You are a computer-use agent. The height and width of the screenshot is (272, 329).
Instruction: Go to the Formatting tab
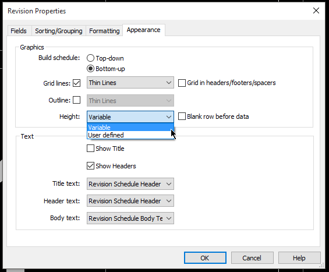[x=104, y=31]
